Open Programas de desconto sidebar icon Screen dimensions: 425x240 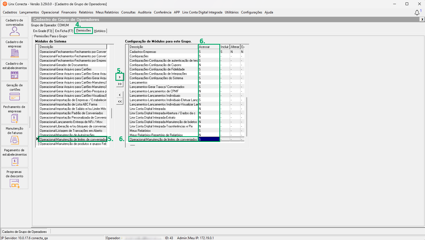(x=15, y=179)
